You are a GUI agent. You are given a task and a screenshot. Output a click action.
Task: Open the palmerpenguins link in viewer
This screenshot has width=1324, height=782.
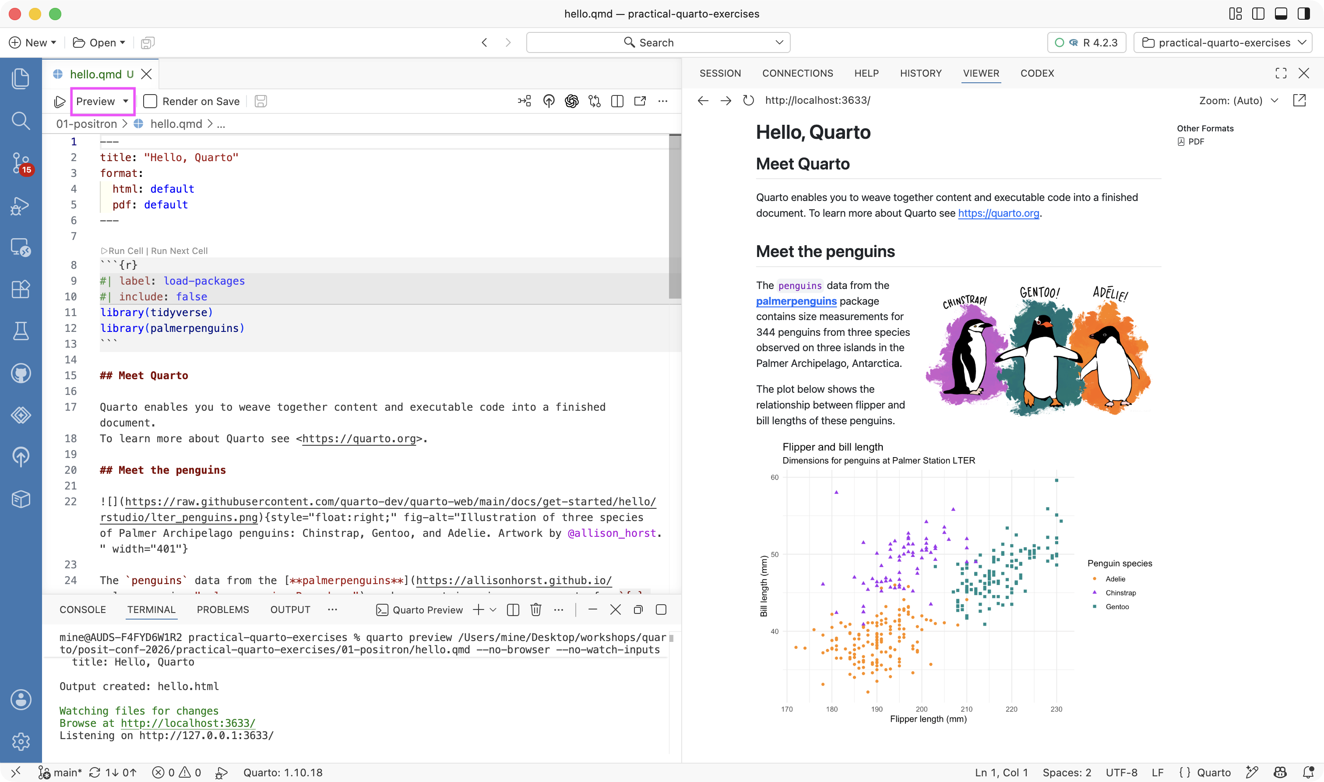pos(796,301)
